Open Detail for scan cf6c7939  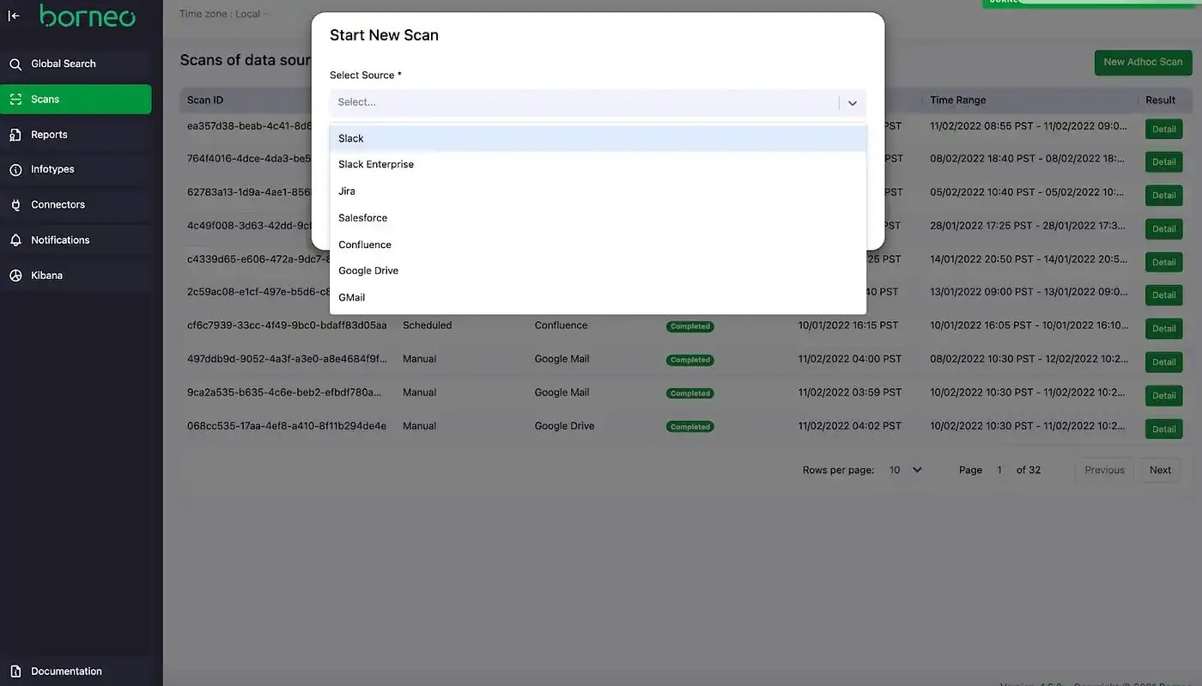click(x=1163, y=328)
